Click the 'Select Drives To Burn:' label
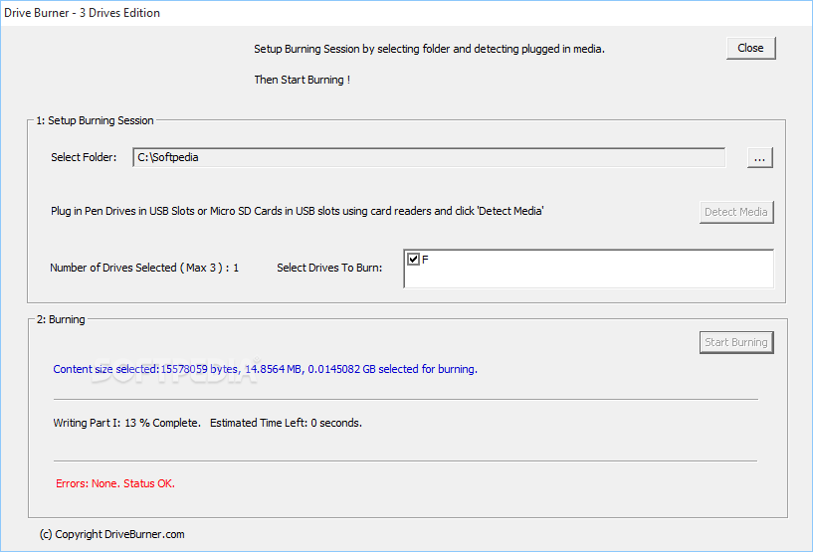This screenshot has width=813, height=552. point(329,268)
